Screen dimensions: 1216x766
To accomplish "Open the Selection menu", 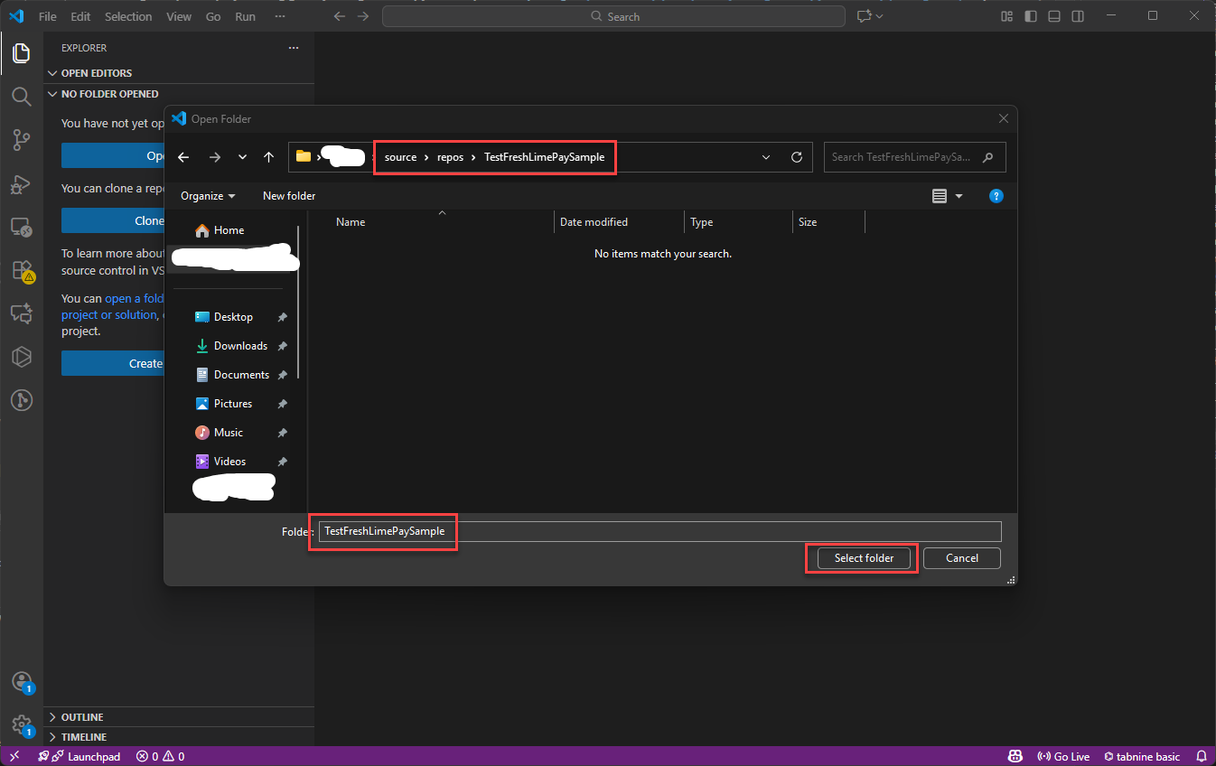I will [128, 16].
